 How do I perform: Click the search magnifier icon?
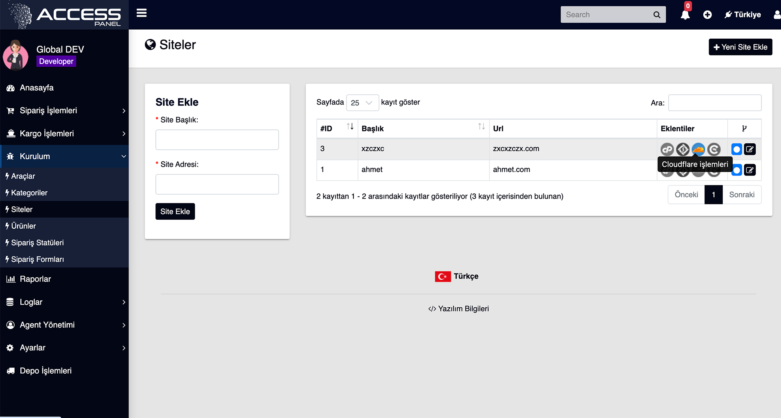point(657,15)
